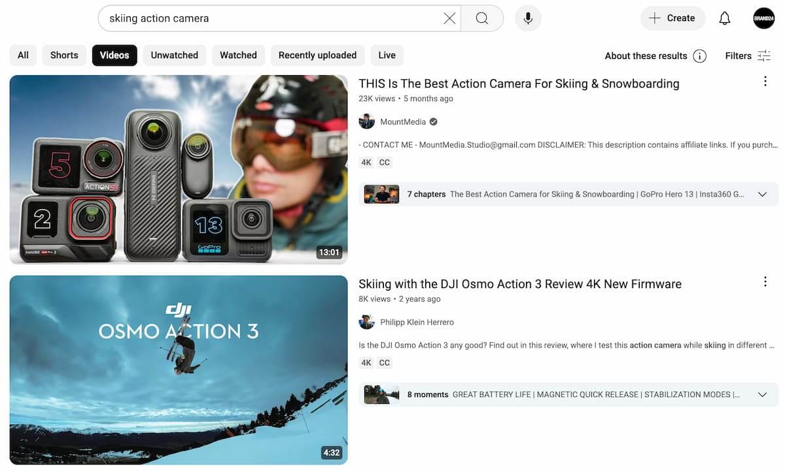The image size is (785, 471).
Task: Switch to the Shorts tab
Action: (x=64, y=55)
